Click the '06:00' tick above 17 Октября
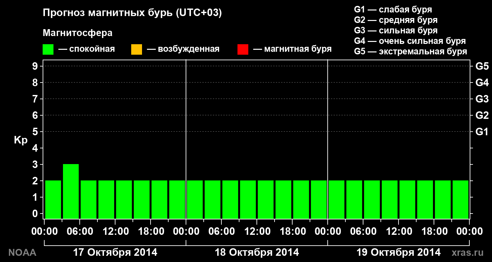The image size is (492, 262). 80,232
